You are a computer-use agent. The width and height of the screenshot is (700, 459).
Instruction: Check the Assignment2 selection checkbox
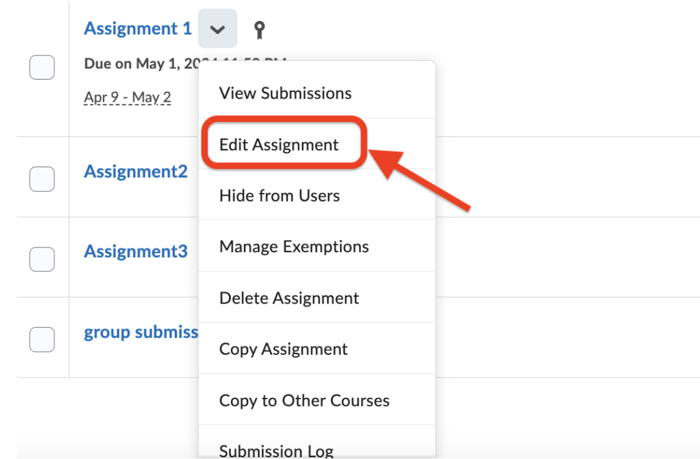pos(42,179)
